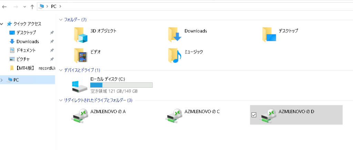Open the recent locations dropdown arrow
The image size is (353, 150).
click(24, 7)
